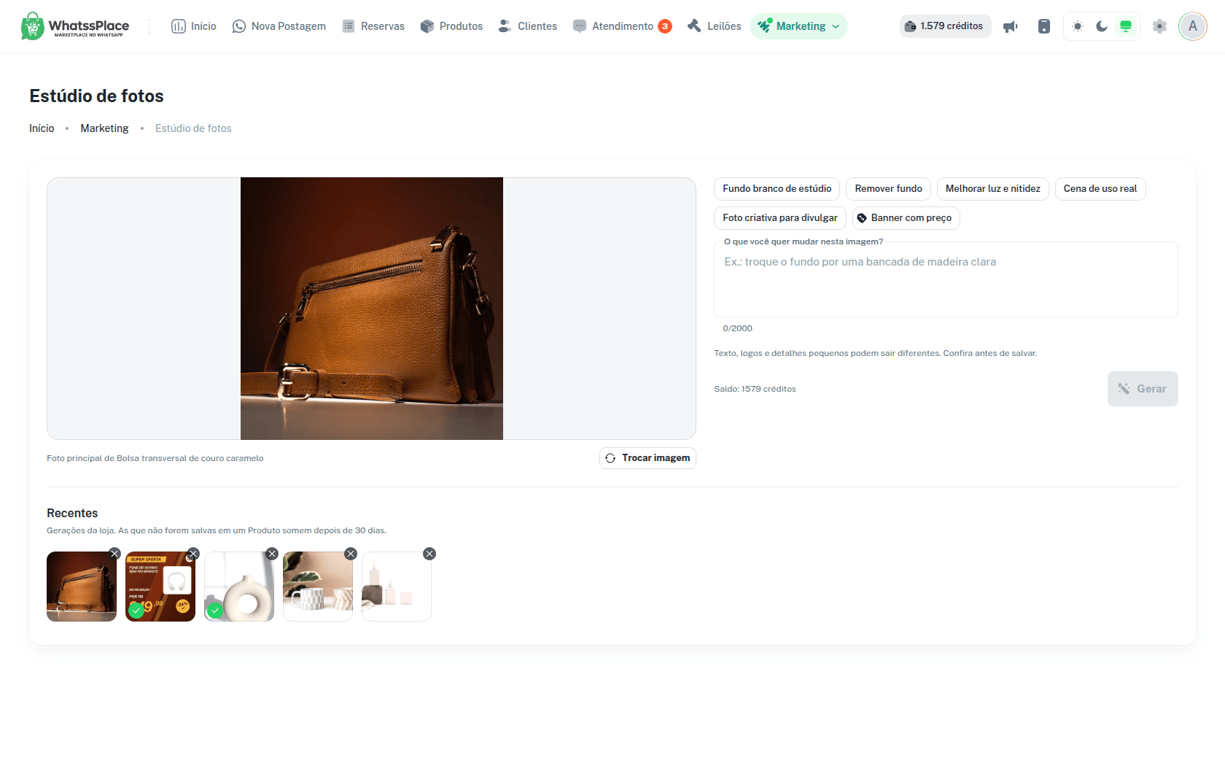This screenshot has width=1225, height=766.
Task: Remove the cosmetic bottles recent thumbnail
Action: pyautogui.click(x=429, y=554)
